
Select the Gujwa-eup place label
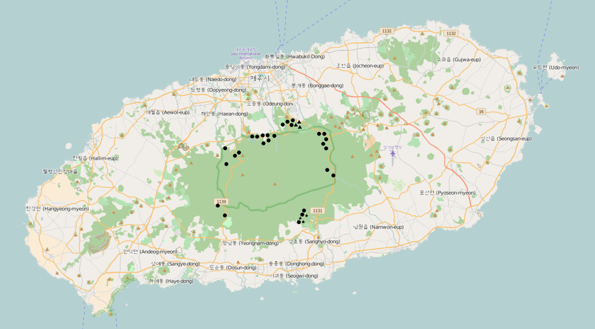point(458,59)
